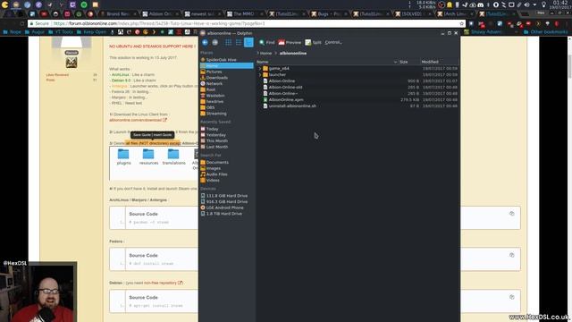
Task: Open the 1.8 TiB Hard Drive
Action: click(x=226, y=214)
